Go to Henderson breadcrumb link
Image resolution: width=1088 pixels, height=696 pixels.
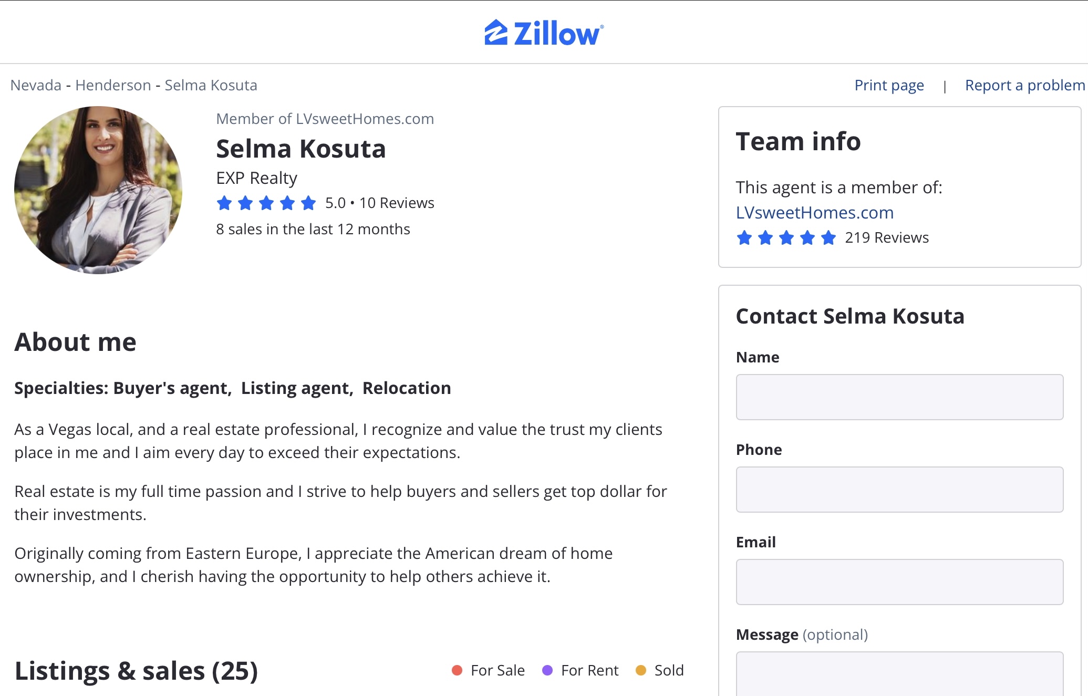click(x=113, y=85)
